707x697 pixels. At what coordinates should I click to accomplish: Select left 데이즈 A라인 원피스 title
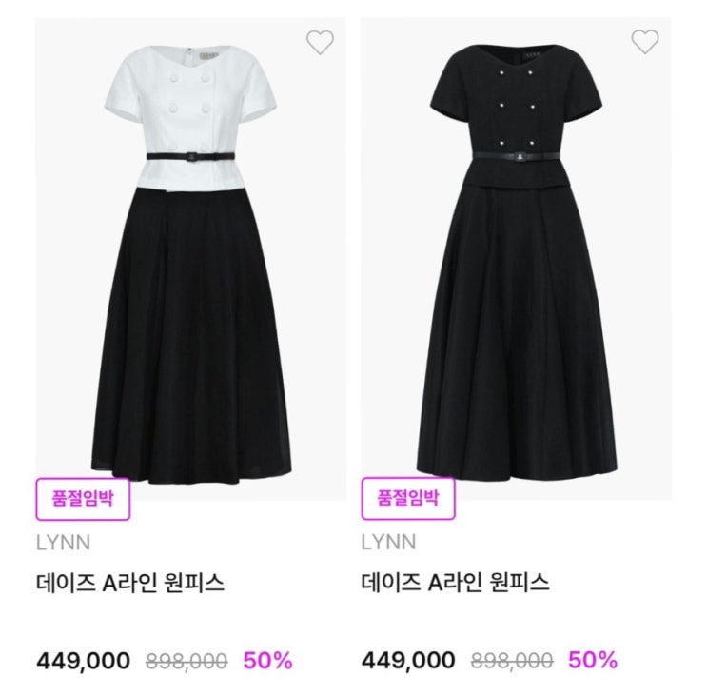(130, 584)
